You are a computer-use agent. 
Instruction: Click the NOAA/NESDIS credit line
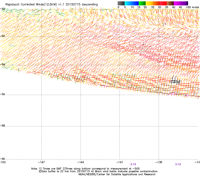tap(117, 174)
